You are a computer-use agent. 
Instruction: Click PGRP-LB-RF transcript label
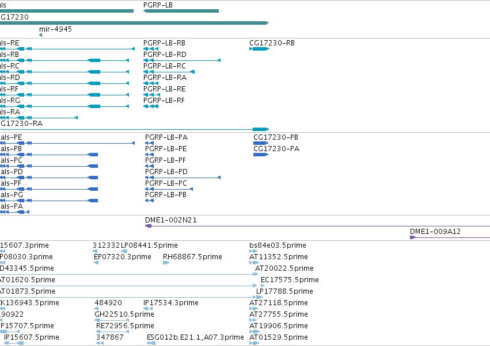164,101
